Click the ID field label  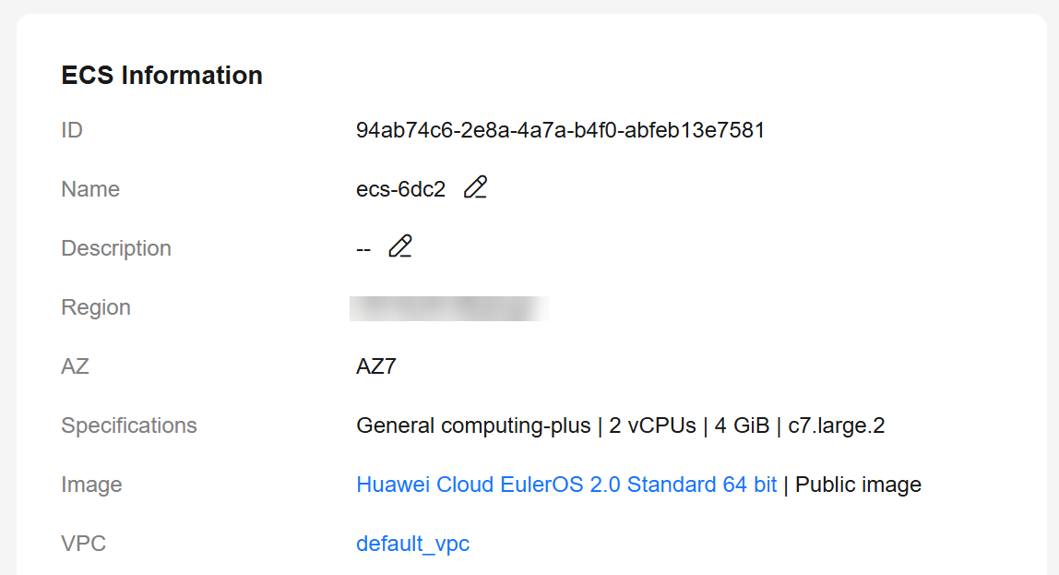[x=72, y=130]
